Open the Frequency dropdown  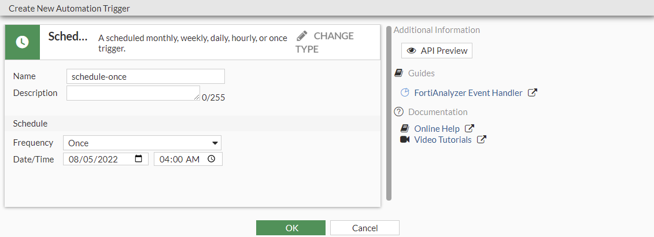tap(143, 143)
